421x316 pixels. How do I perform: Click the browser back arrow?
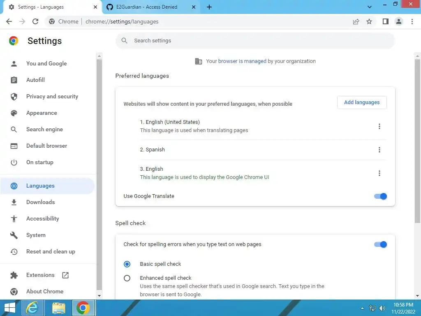(9, 21)
